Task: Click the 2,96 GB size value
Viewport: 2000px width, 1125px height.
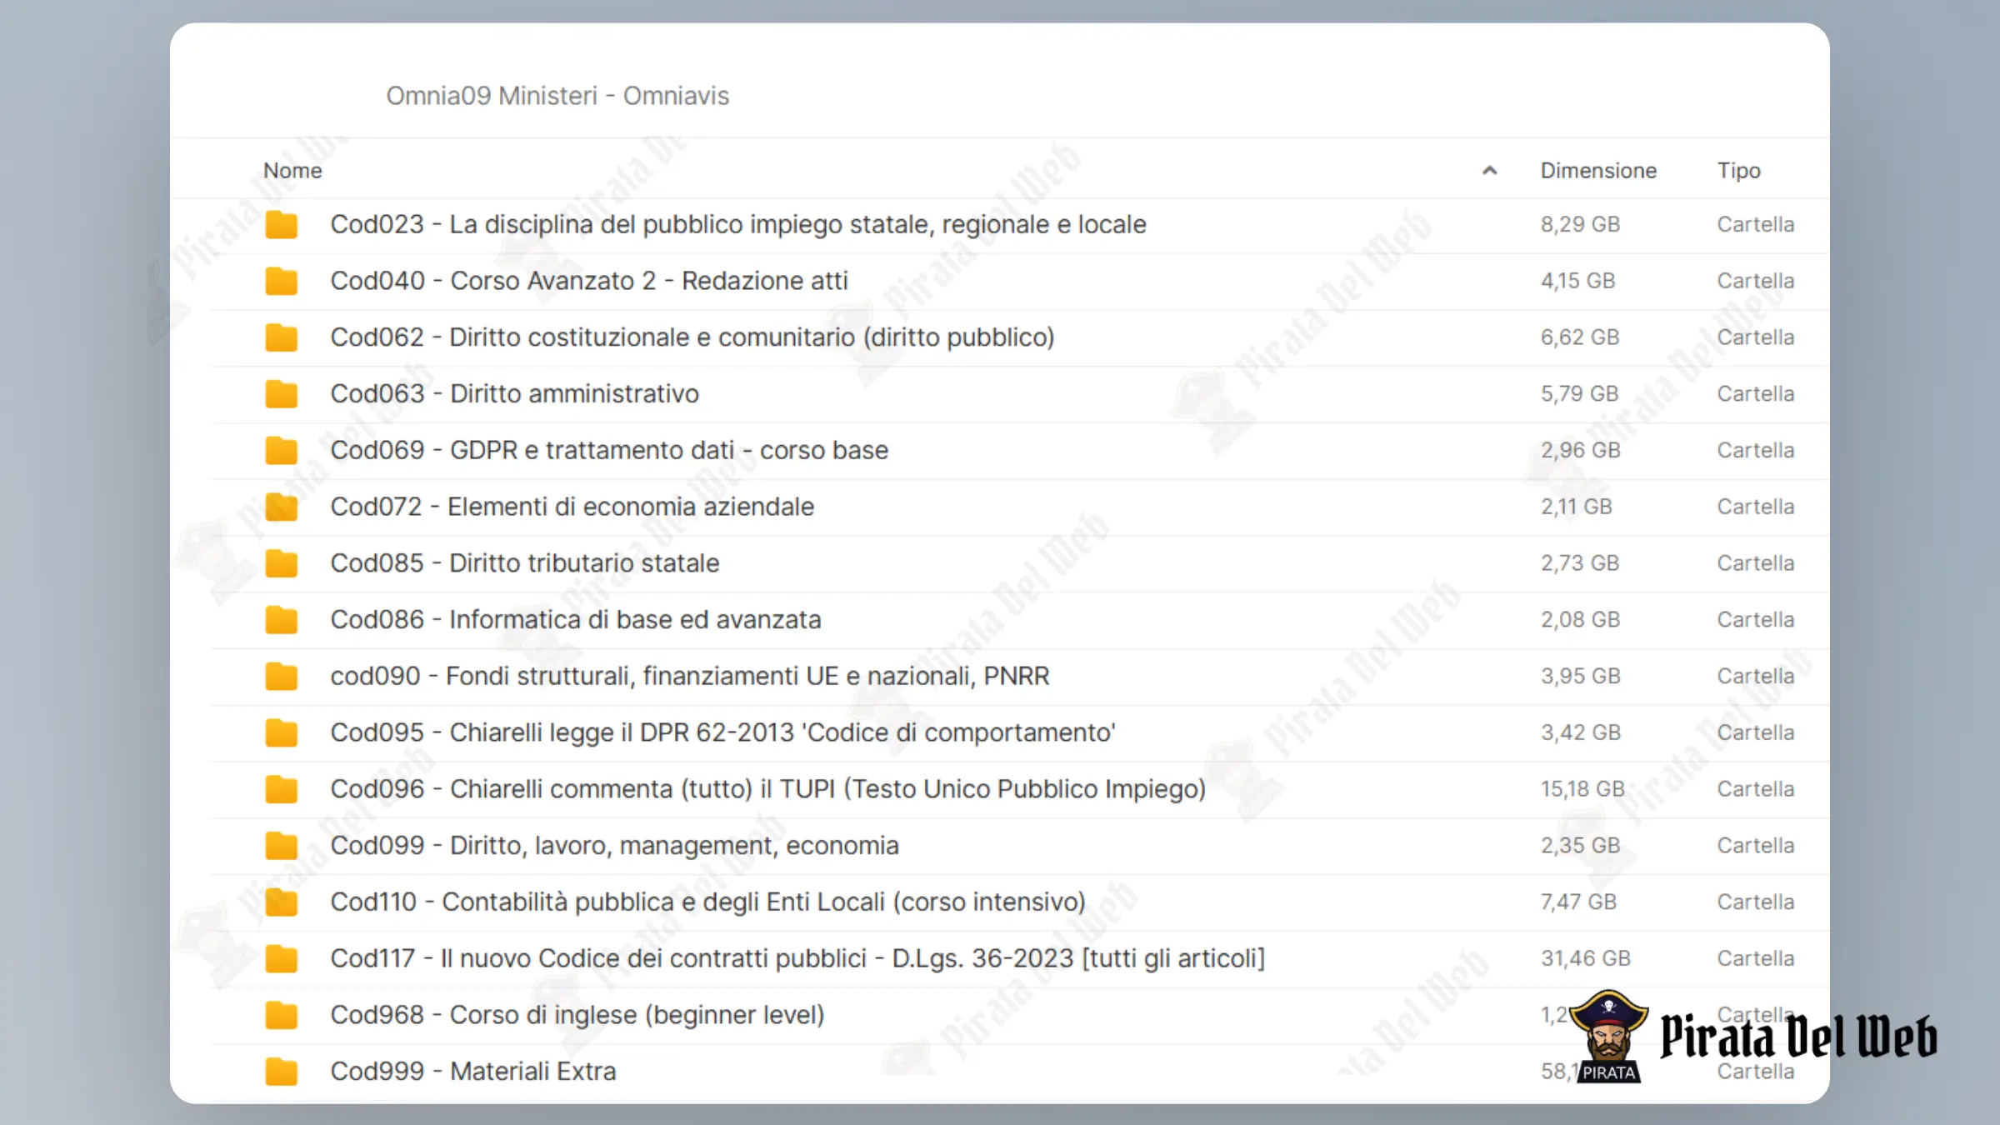Action: [x=1580, y=451]
